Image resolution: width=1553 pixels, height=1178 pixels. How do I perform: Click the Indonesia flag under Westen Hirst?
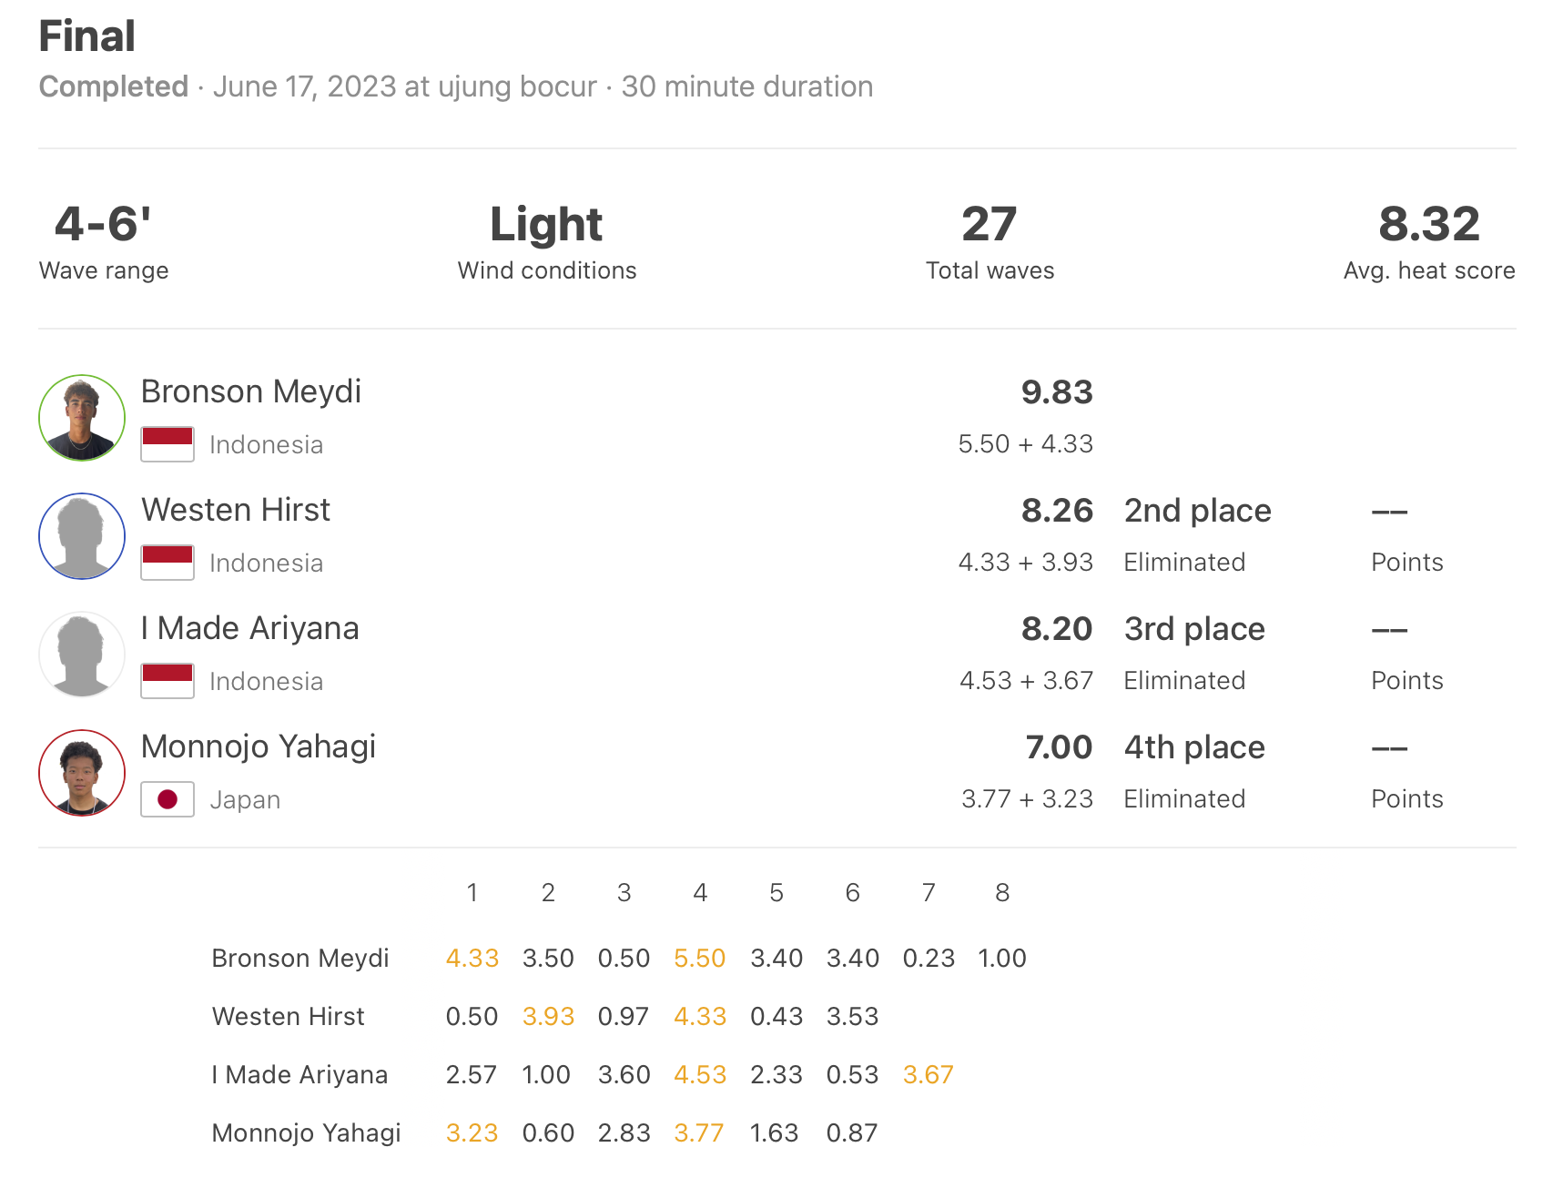pos(167,563)
